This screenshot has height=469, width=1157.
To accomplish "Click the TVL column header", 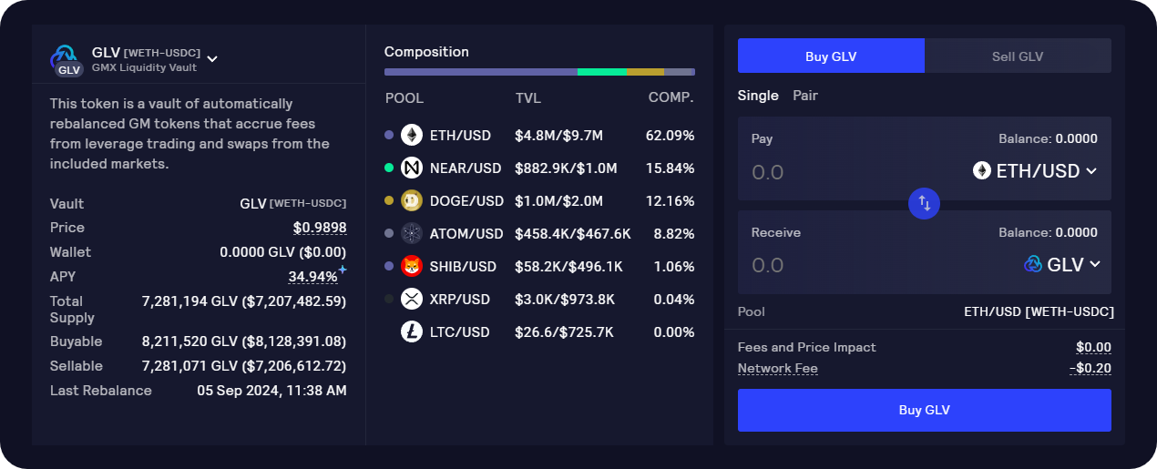I will tap(527, 97).
